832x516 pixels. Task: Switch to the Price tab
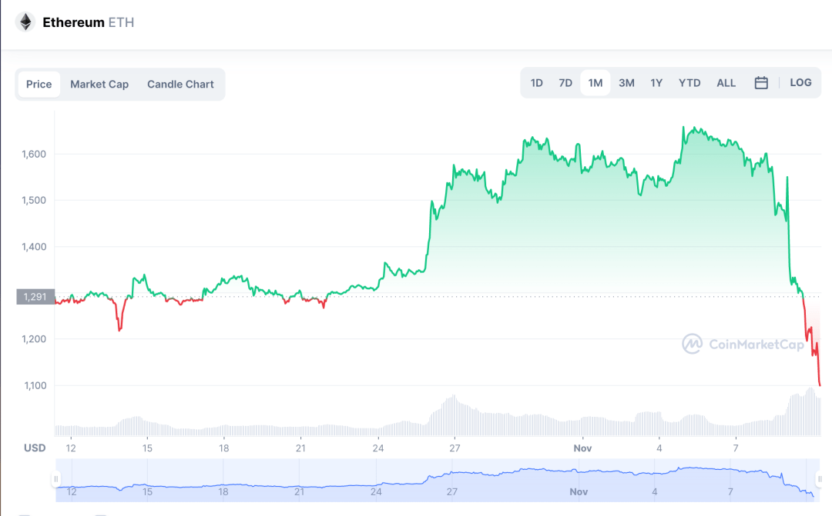pyautogui.click(x=39, y=84)
